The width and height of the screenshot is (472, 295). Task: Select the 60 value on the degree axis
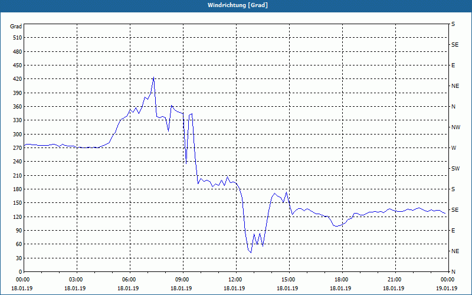click(x=19, y=244)
